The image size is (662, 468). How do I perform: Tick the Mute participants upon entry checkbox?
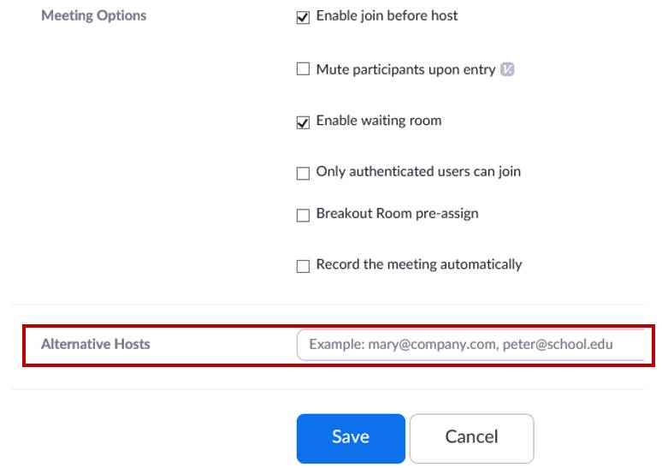tap(303, 69)
